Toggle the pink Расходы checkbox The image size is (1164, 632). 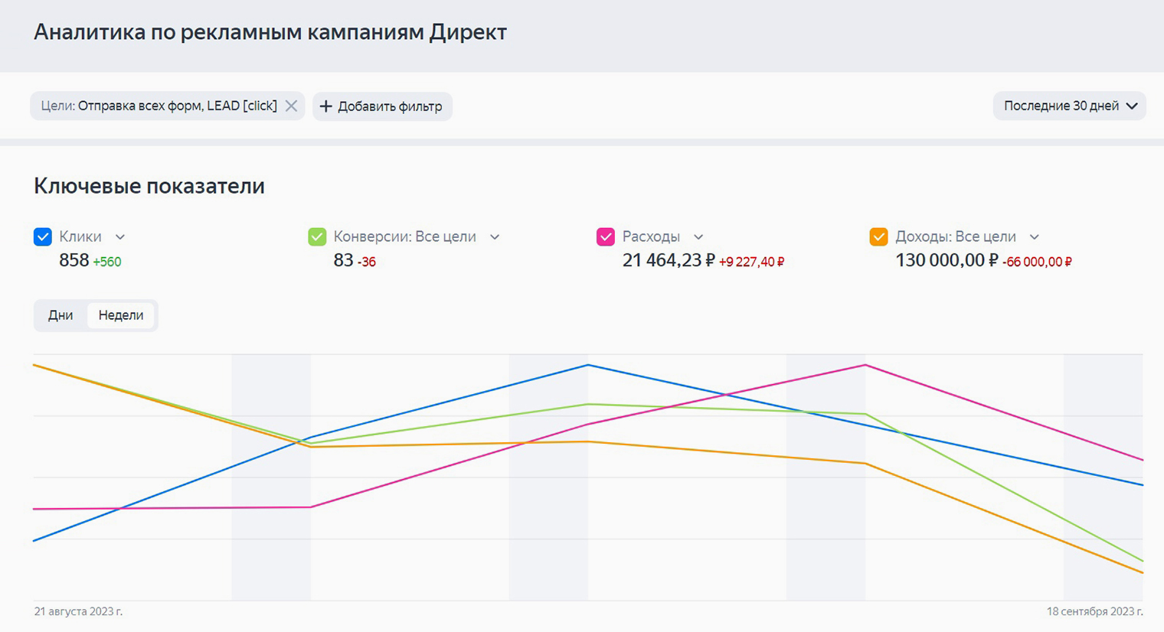pos(606,237)
